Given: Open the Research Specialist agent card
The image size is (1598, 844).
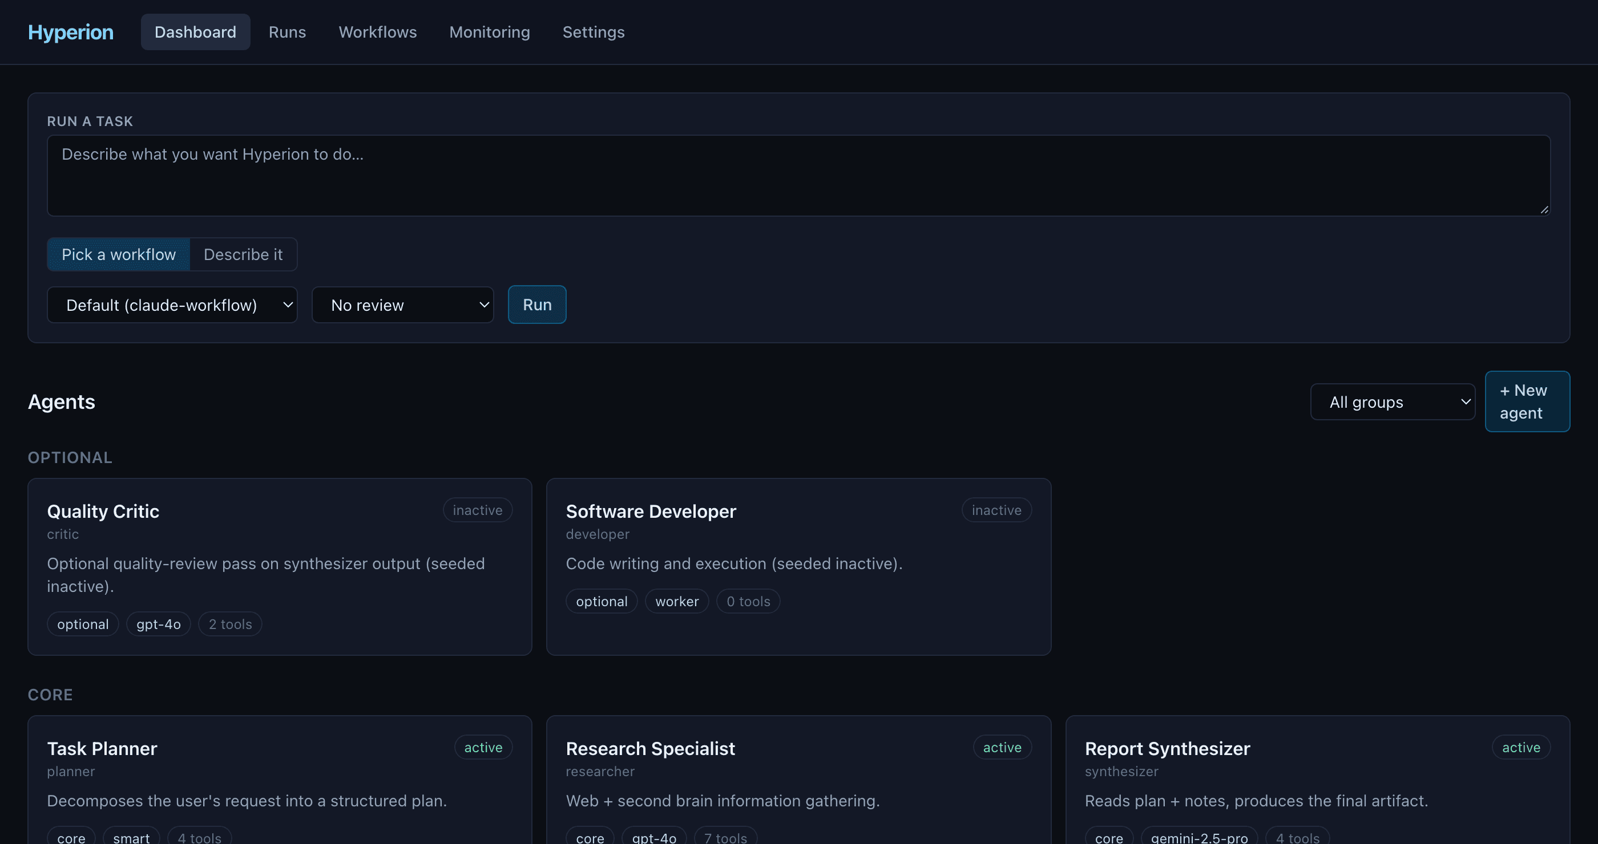Looking at the screenshot, I should point(798,780).
